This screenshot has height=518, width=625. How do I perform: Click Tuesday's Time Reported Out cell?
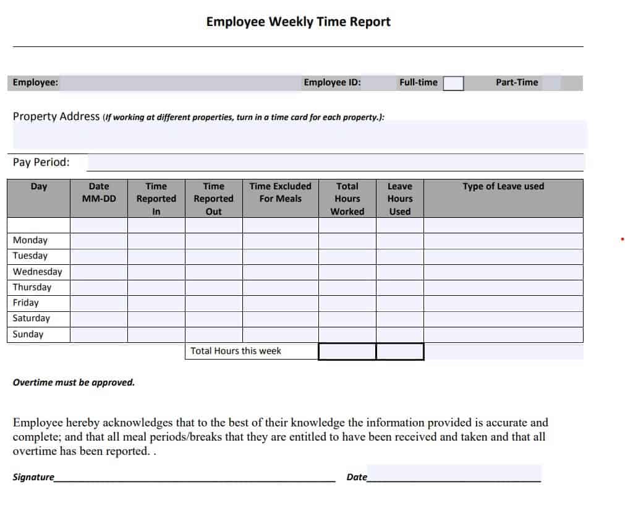tap(214, 257)
